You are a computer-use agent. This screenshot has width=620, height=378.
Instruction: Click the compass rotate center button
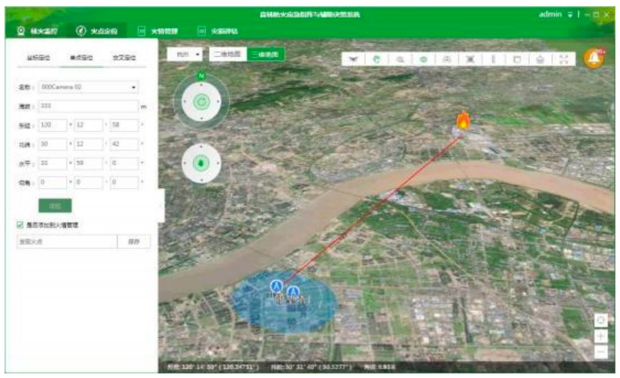click(x=201, y=103)
